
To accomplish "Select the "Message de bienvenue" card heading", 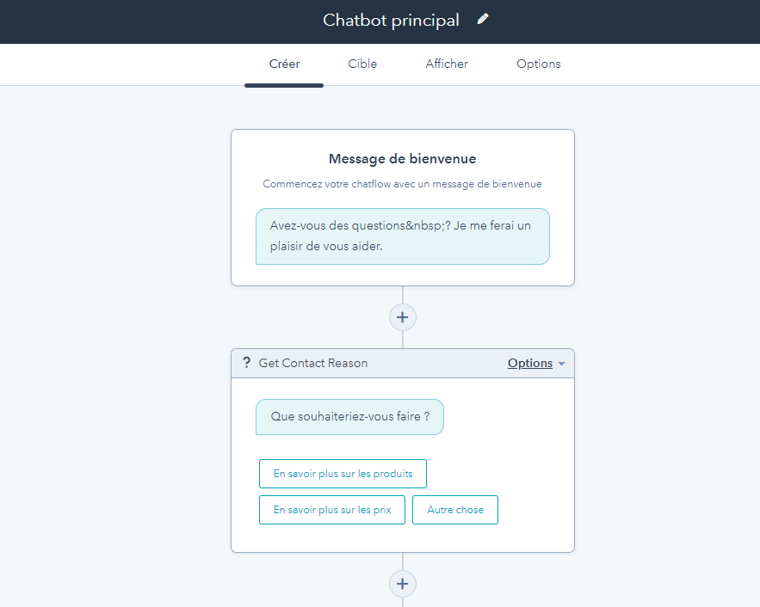I will click(x=402, y=159).
